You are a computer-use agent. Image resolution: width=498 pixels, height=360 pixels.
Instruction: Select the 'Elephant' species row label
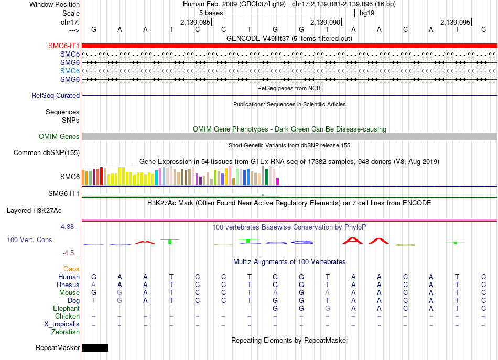[x=66, y=308]
